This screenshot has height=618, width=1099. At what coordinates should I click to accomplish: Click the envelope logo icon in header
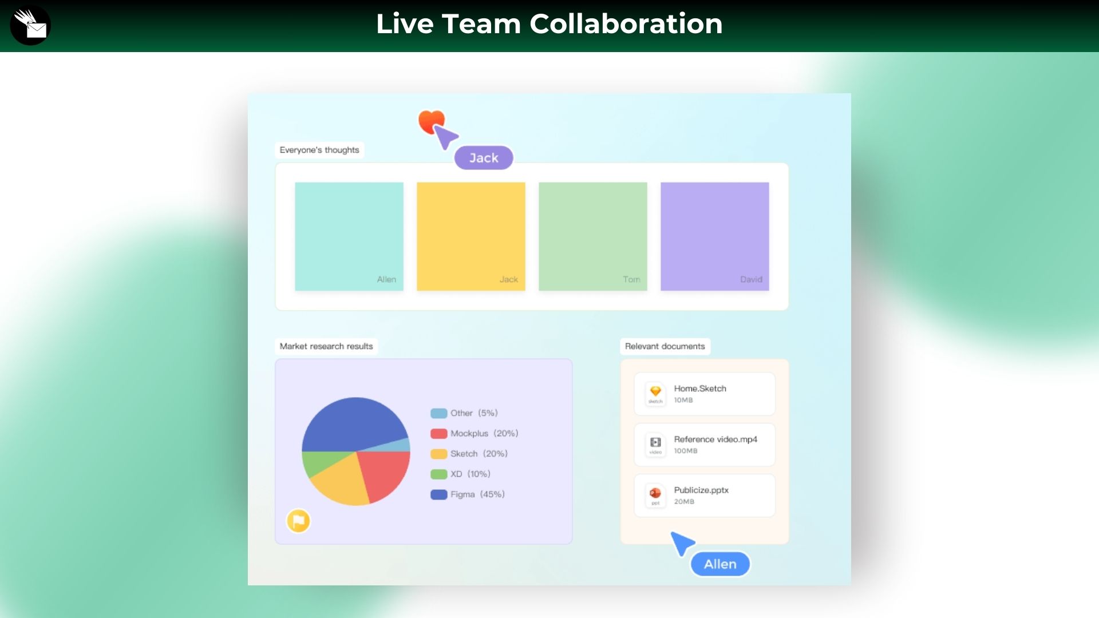[30, 25]
